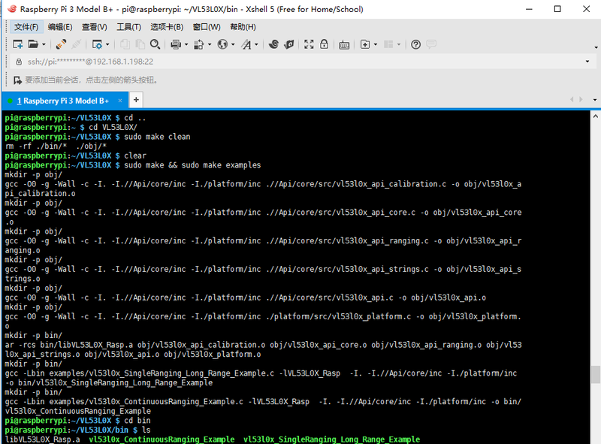This screenshot has height=444, width=601.
Task: Open the 文件(F) menu
Action: click(26, 27)
